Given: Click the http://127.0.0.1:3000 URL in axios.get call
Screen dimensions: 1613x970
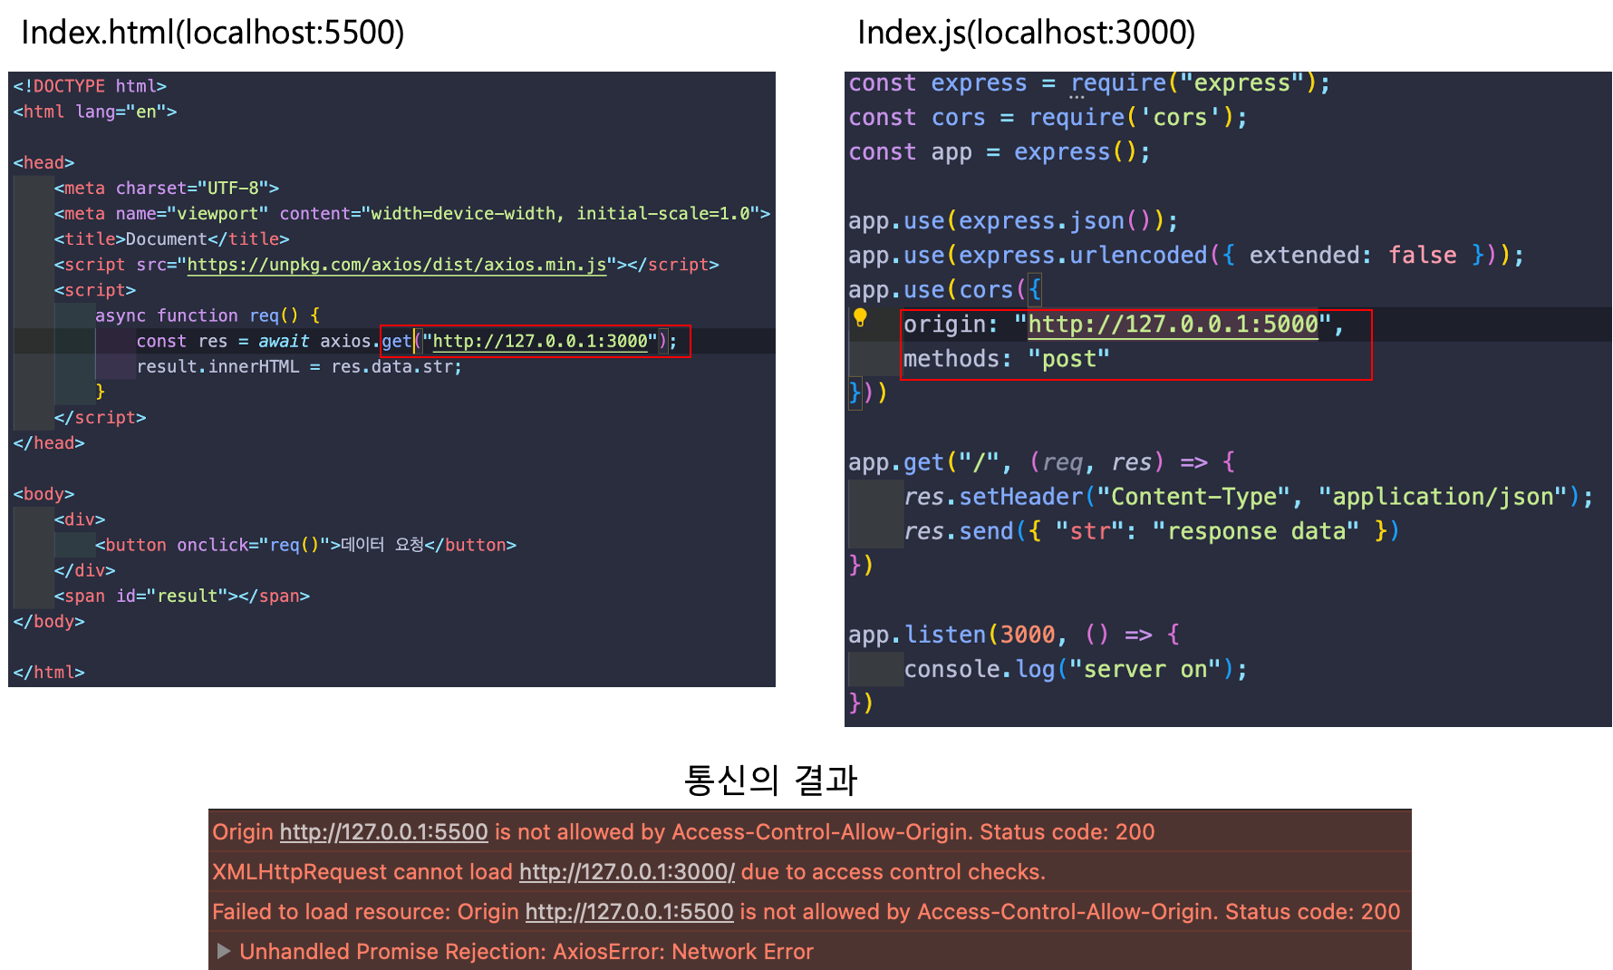Looking at the screenshot, I should pyautogui.click(x=540, y=341).
